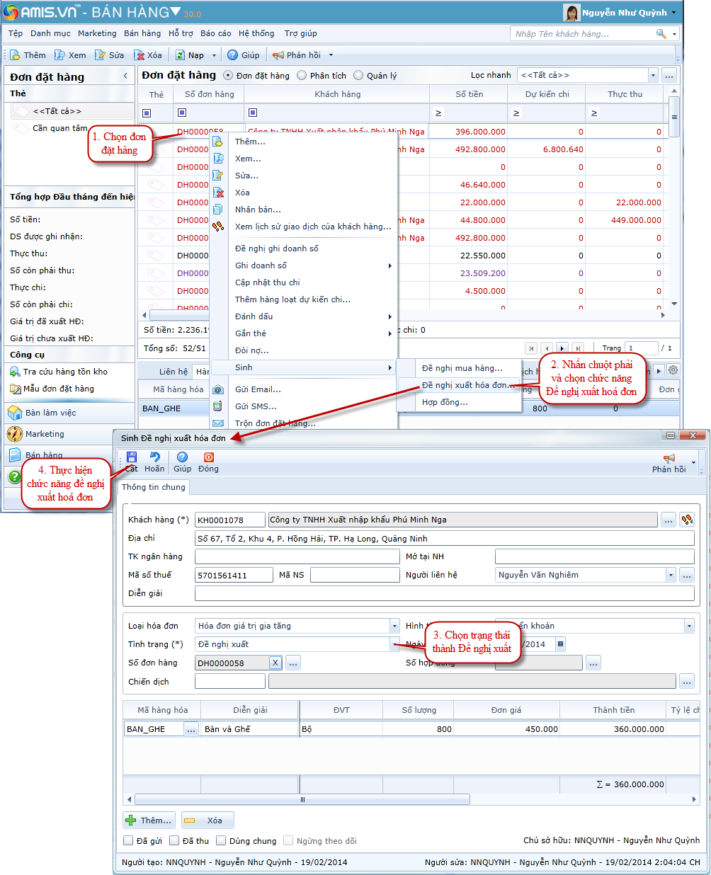Click the Phản hồi megaphone icon in dialog

pos(669,459)
